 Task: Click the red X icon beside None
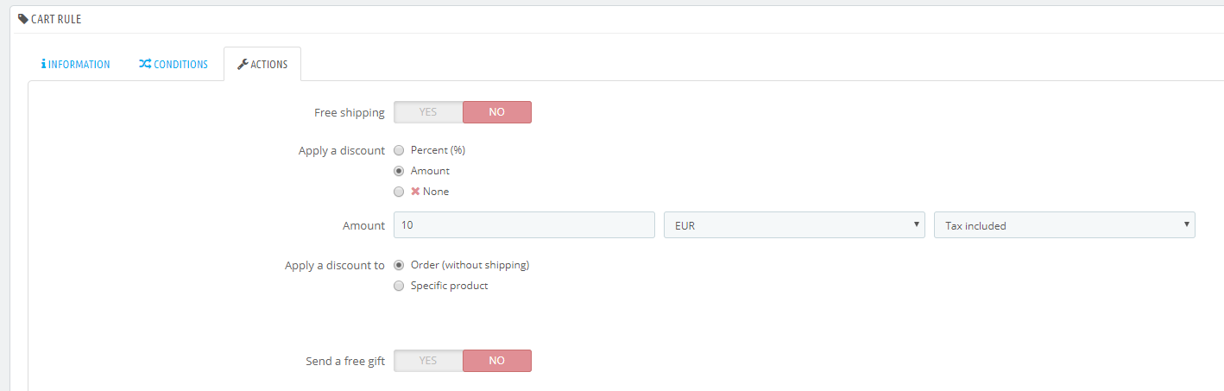pos(415,192)
